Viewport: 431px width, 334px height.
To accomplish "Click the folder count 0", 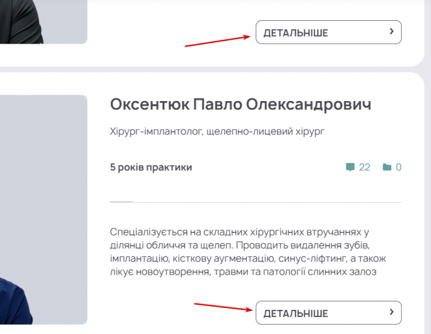I will pos(398,167).
